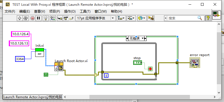Click the Clean Up Diagram broom icon
224x102 pixels.
[x=151, y=18]
